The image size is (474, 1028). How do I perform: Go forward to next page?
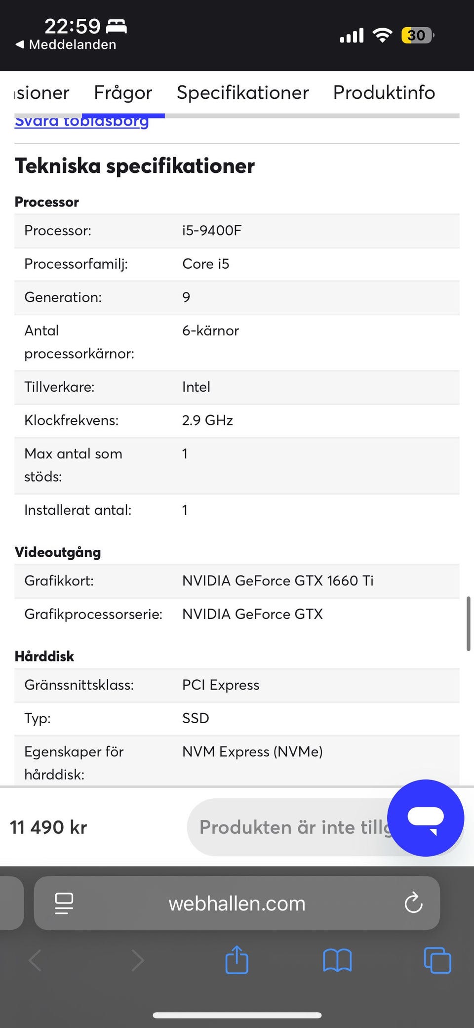click(x=138, y=960)
